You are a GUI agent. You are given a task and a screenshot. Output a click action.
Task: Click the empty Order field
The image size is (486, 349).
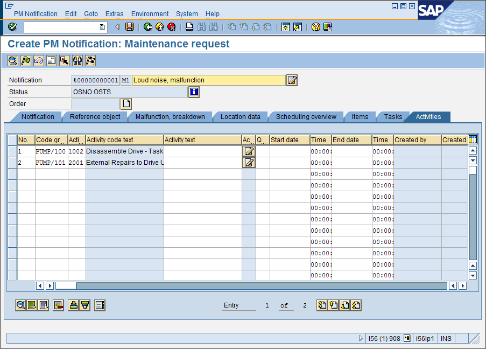click(96, 103)
